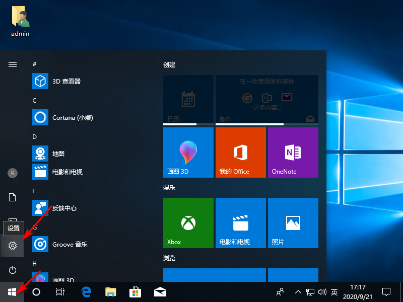Open the 创建 tile group header
Viewport: 403px width, 302px height.
(x=169, y=65)
